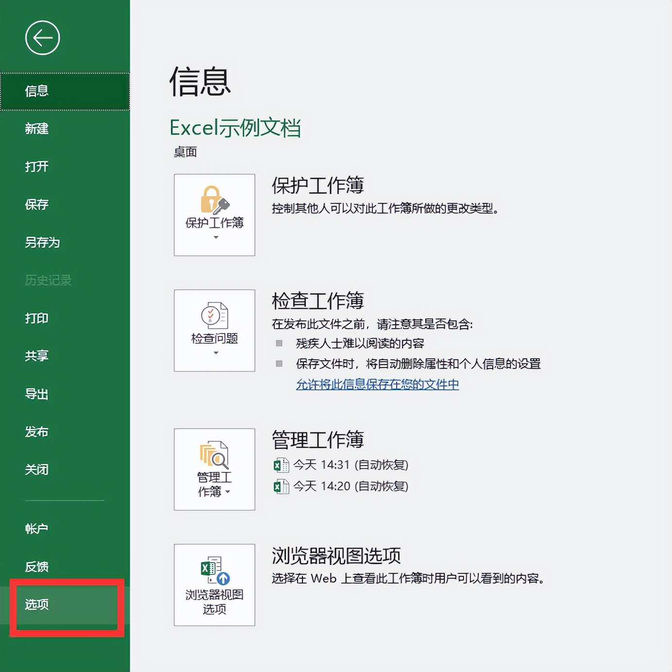This screenshot has width=672, height=672.
Task: Select the 导出 menu entry
Action: (x=65, y=394)
